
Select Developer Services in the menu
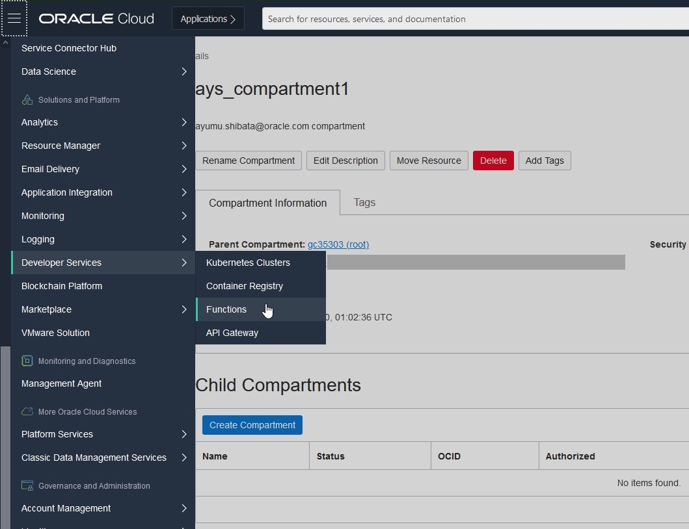click(x=103, y=263)
